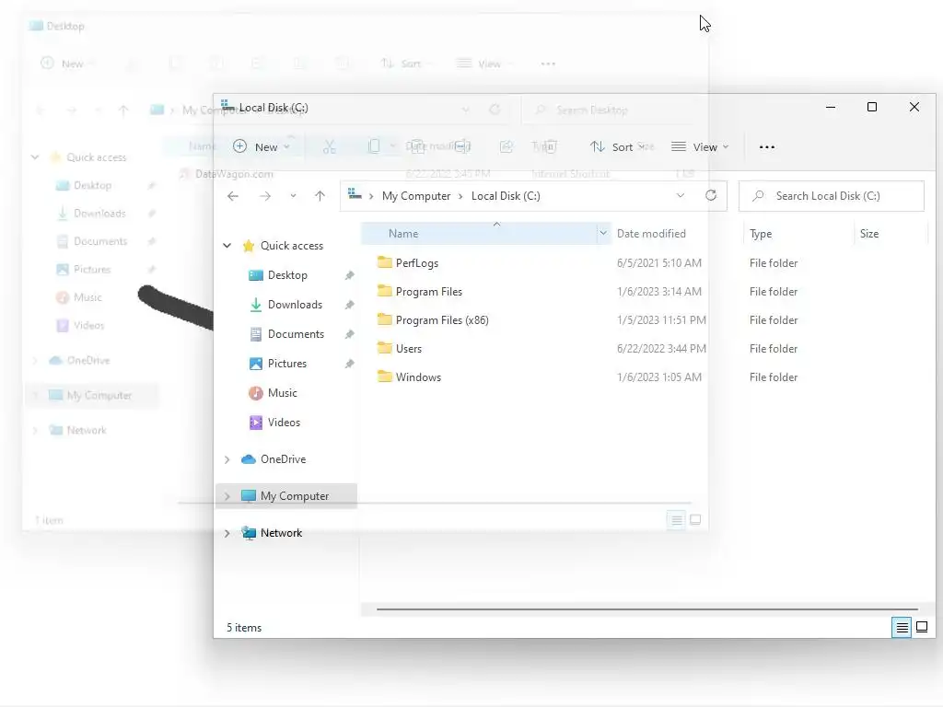943x707 pixels.
Task: Click Local Disk (C:) title bar drive icon
Action: point(227,107)
